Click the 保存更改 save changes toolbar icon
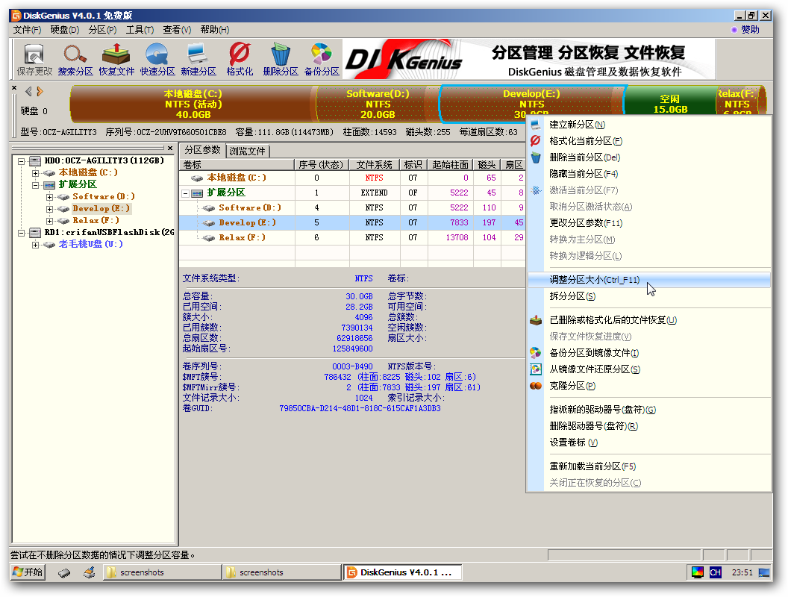Image resolution: width=788 pixels, height=597 pixels. tap(34, 54)
